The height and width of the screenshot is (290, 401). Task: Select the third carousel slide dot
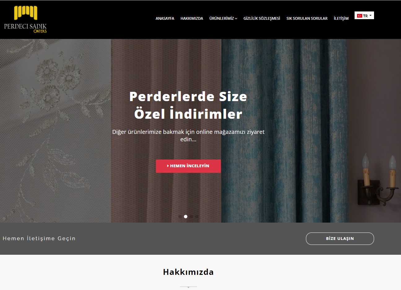point(191,216)
